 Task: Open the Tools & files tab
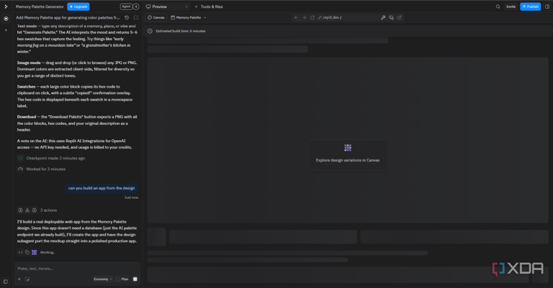[x=209, y=6]
